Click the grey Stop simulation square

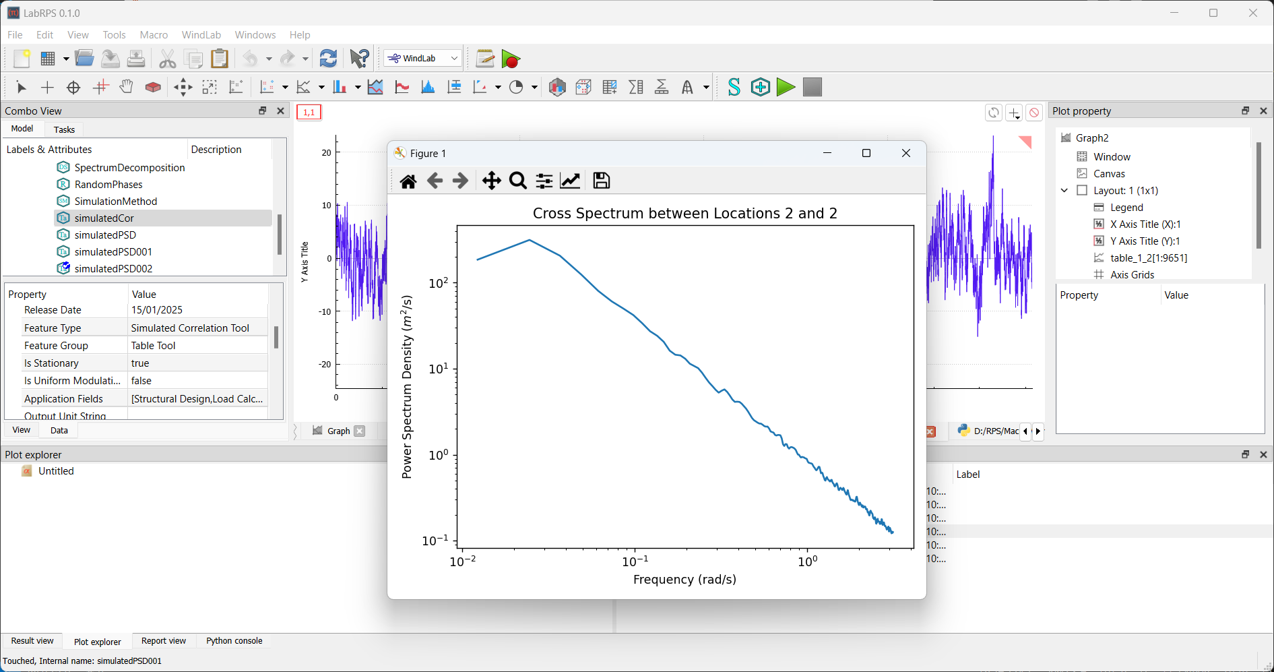click(x=813, y=87)
